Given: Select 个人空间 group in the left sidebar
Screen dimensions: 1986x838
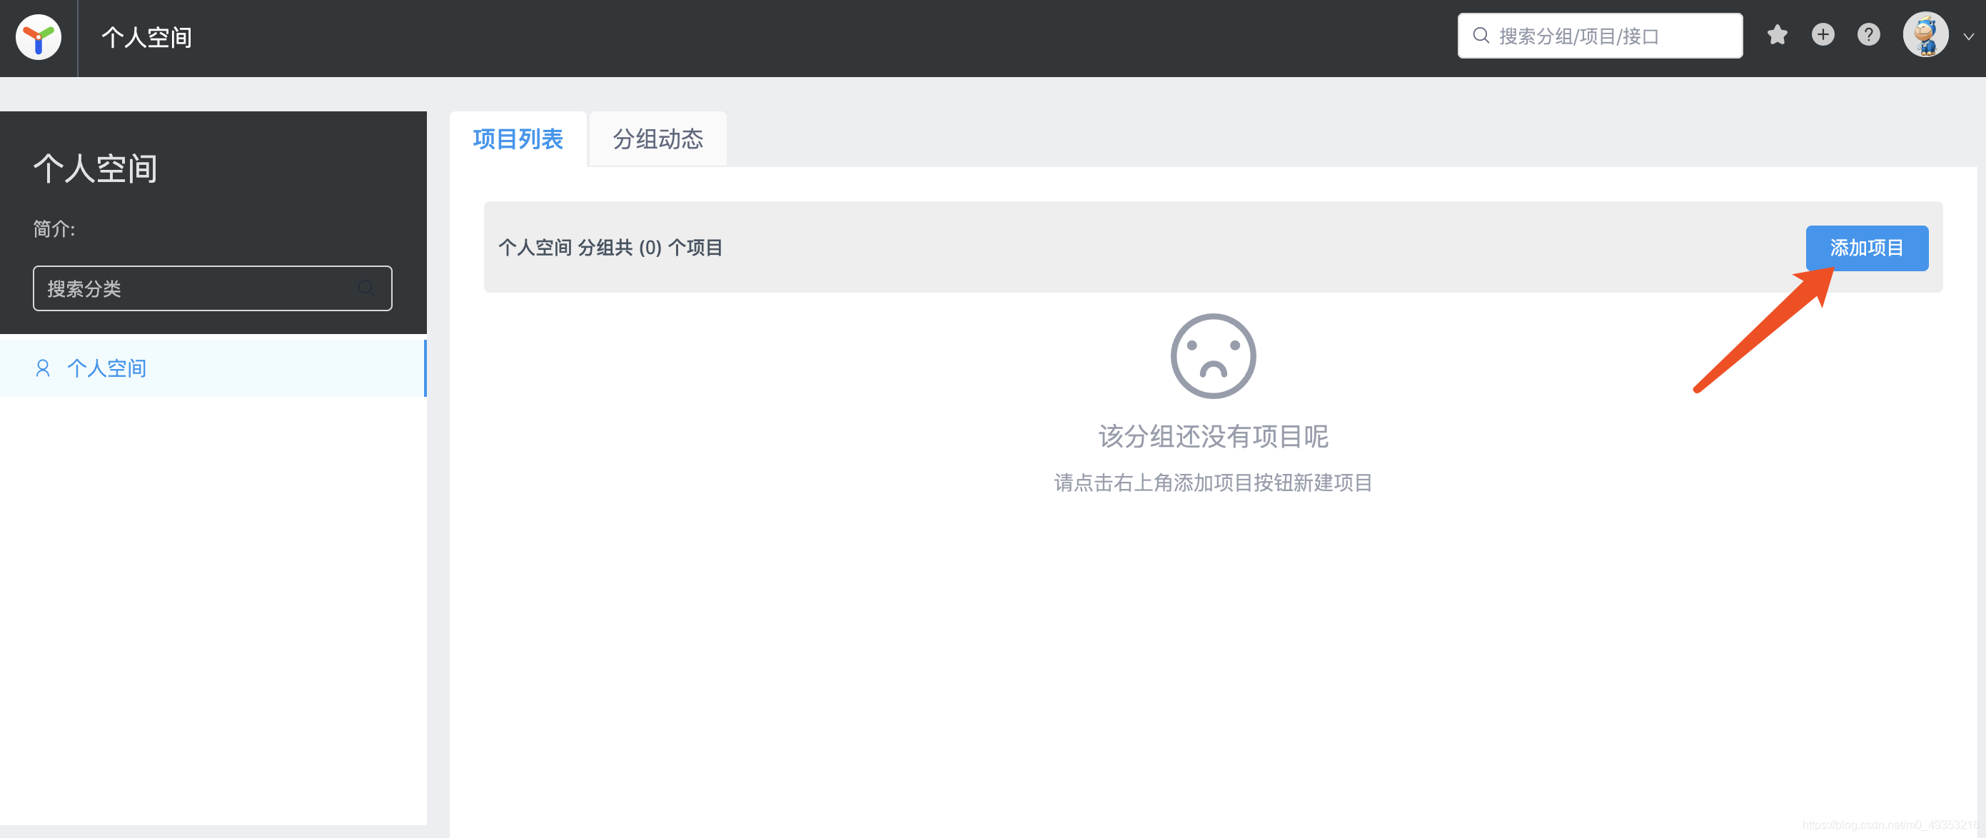Looking at the screenshot, I should click(107, 368).
